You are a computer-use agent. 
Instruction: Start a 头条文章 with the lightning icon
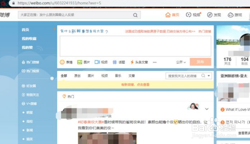[x=132, y=62]
